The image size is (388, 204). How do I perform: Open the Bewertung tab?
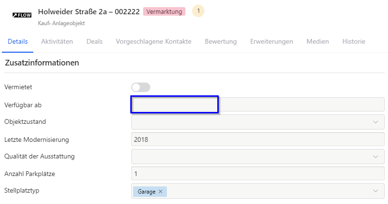click(221, 41)
